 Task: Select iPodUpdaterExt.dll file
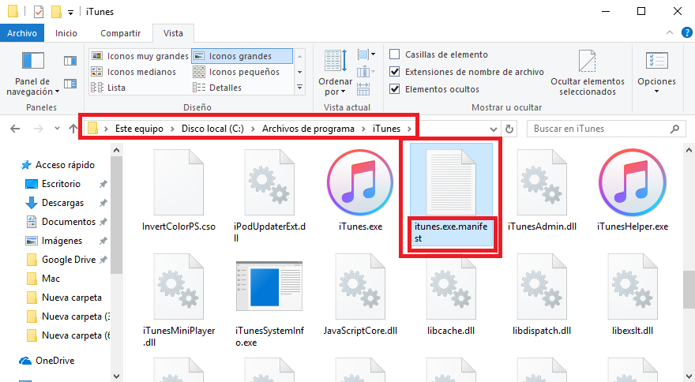[269, 196]
